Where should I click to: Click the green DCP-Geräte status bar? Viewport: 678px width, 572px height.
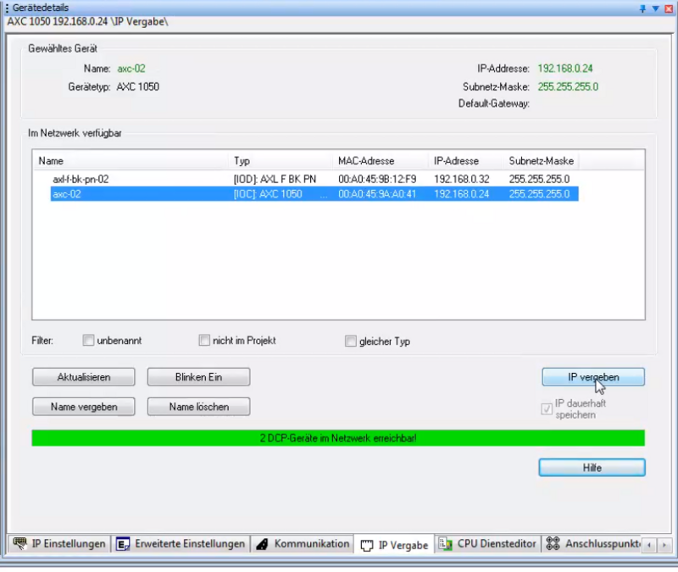point(337,438)
